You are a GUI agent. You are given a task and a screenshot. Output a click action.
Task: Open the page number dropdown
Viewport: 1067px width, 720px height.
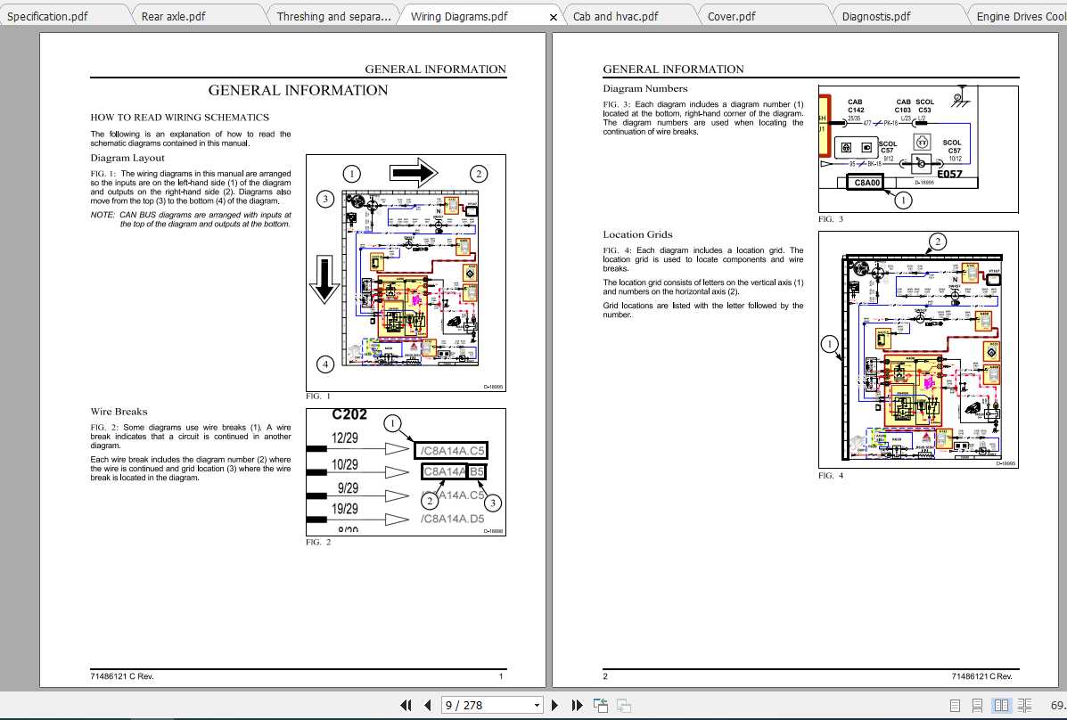click(x=536, y=705)
